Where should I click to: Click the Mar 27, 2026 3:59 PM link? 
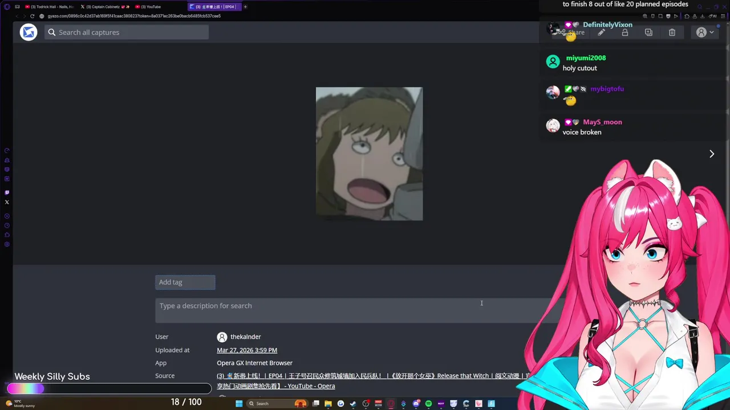click(247, 350)
